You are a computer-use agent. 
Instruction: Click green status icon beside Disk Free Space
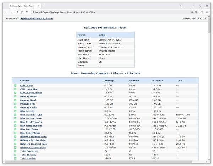(15, 129)
